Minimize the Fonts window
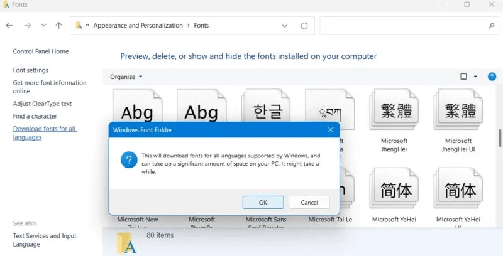 [443, 4]
